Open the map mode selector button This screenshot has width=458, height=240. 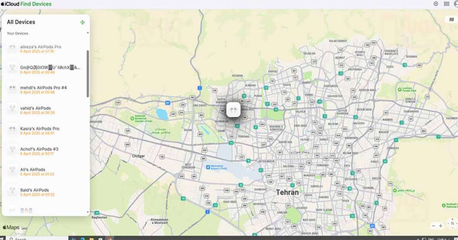pos(452,19)
